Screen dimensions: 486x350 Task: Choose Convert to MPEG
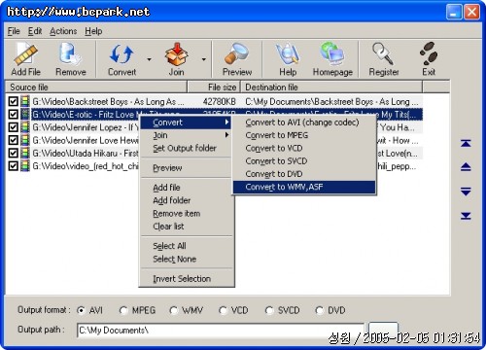click(304, 135)
